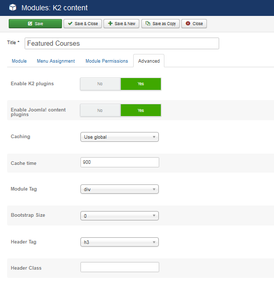
Task: Click the red X icon on Close
Action: [188, 24]
